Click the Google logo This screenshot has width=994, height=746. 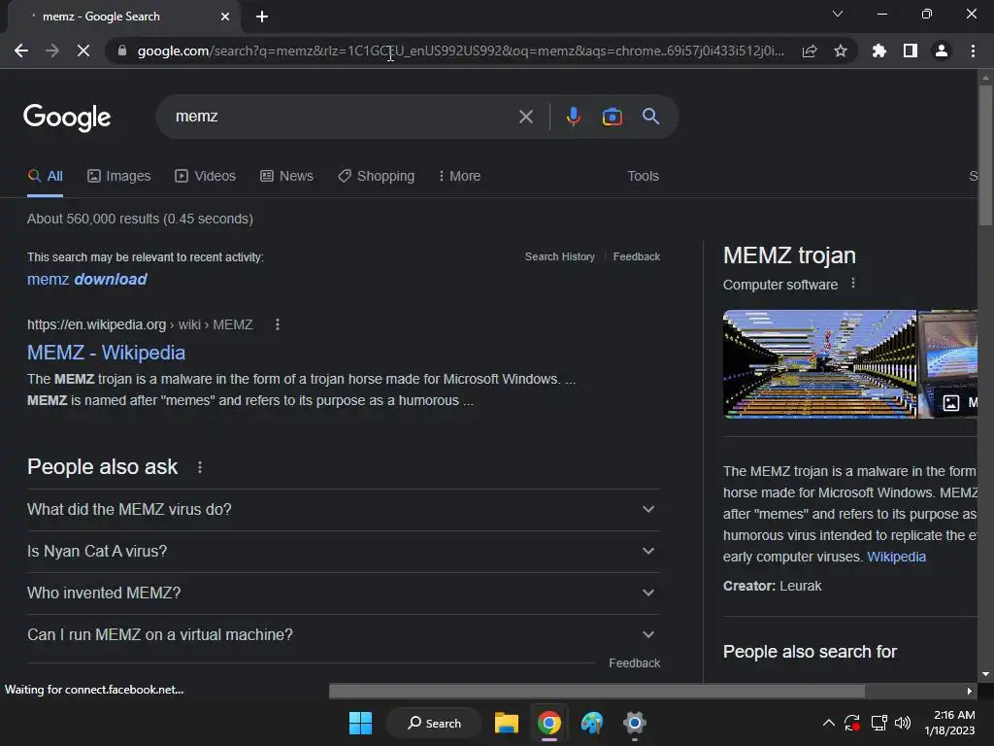(x=67, y=118)
